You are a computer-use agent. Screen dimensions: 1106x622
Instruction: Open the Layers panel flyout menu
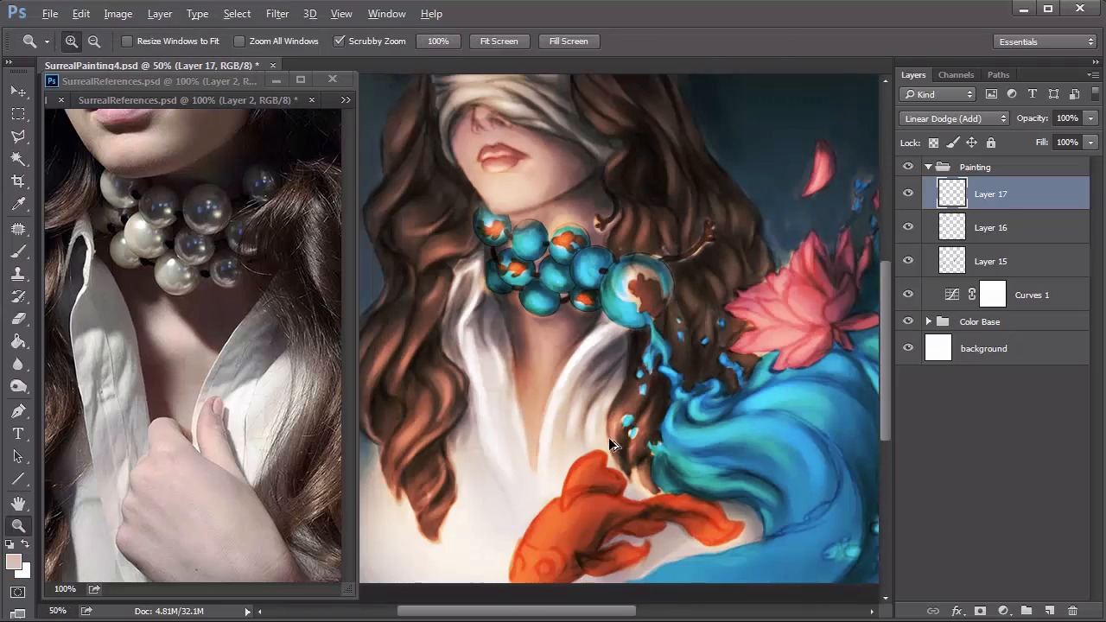point(1092,75)
